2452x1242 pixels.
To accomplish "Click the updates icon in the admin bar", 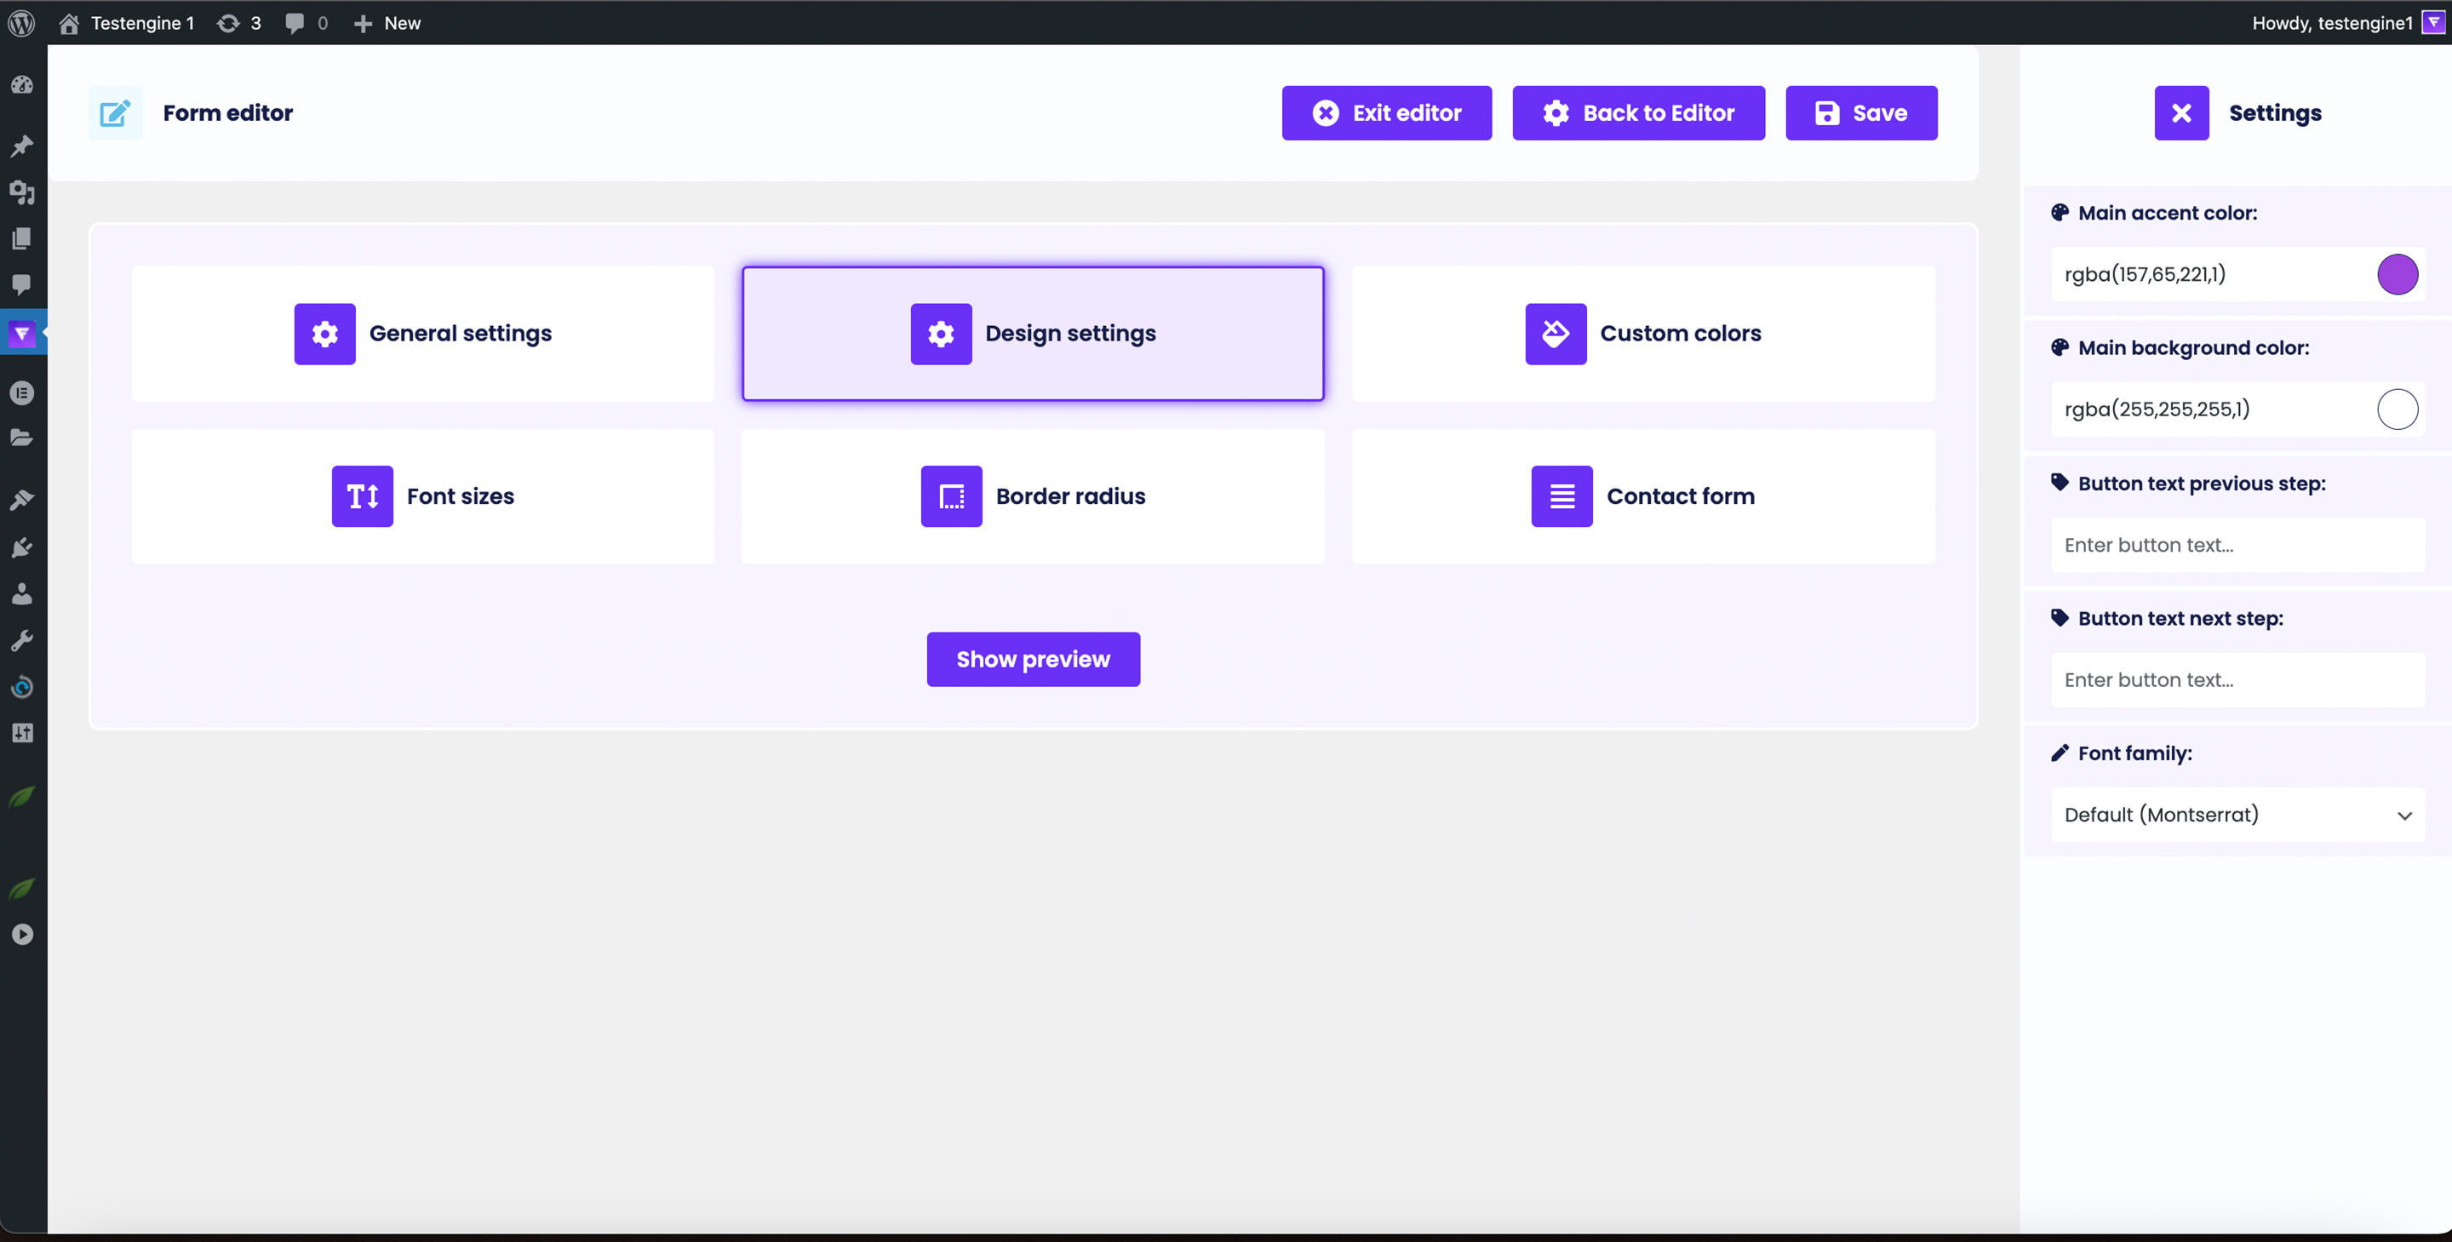I will point(228,23).
